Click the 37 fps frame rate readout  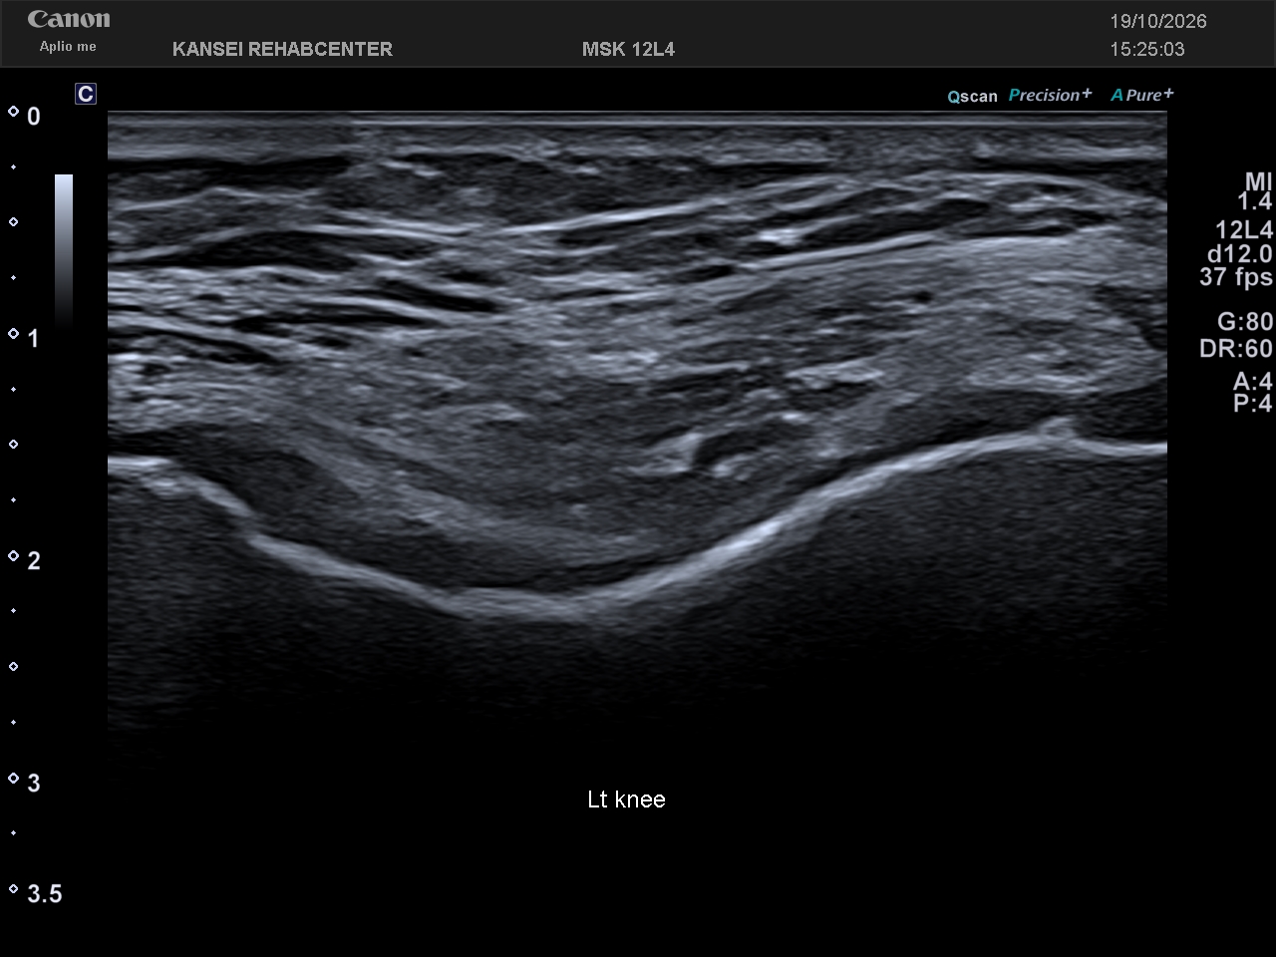tap(1236, 277)
